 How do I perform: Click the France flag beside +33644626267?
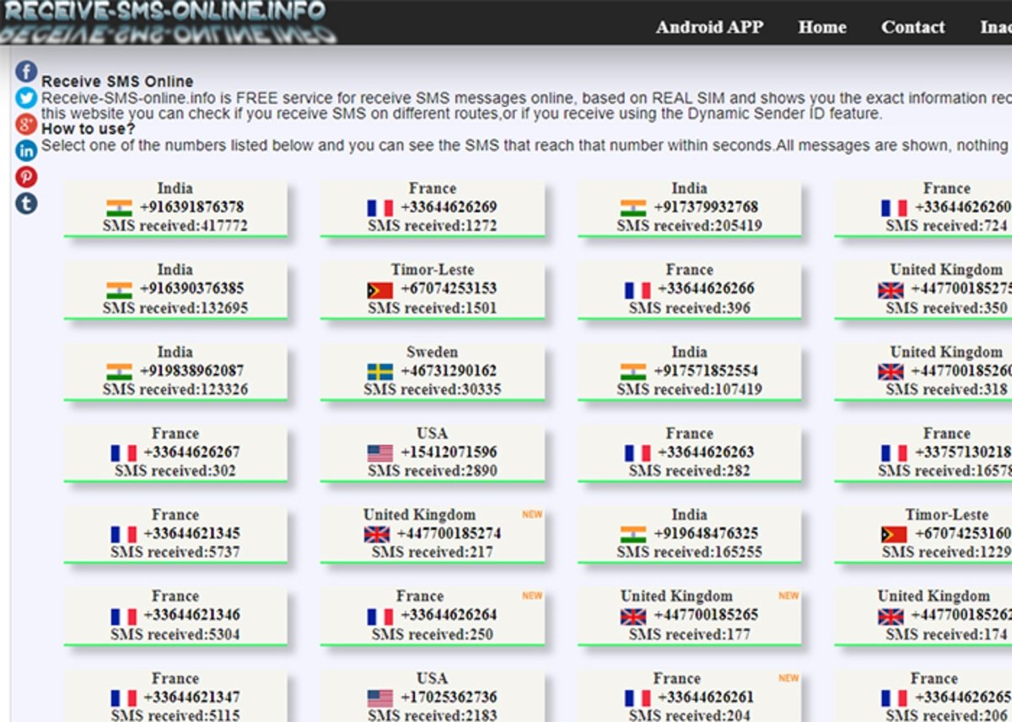123,452
